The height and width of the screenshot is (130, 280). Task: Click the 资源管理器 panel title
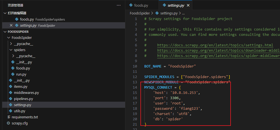[x=16, y=5]
